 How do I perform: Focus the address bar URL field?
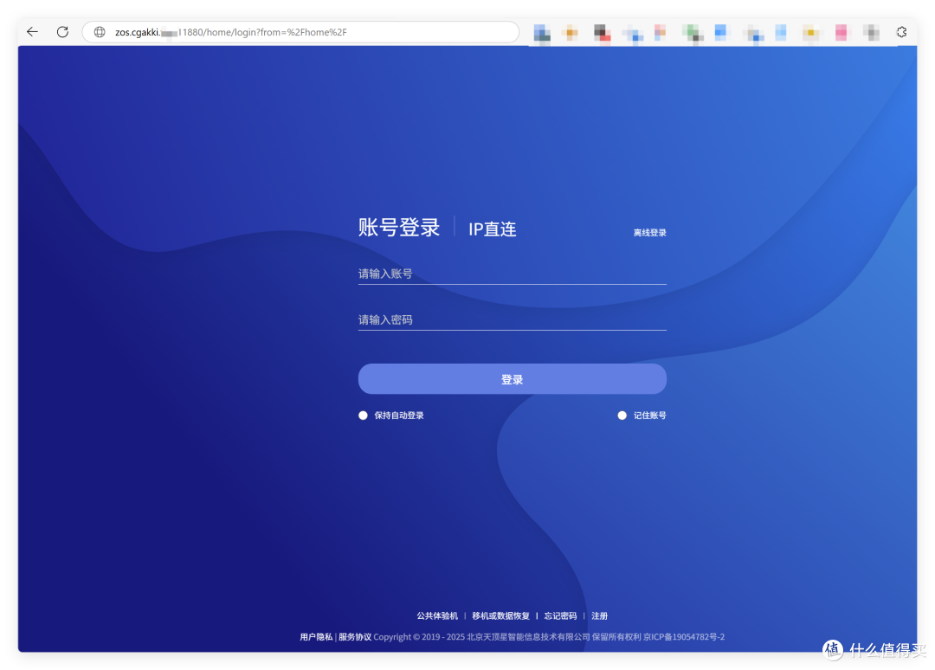tap(300, 32)
